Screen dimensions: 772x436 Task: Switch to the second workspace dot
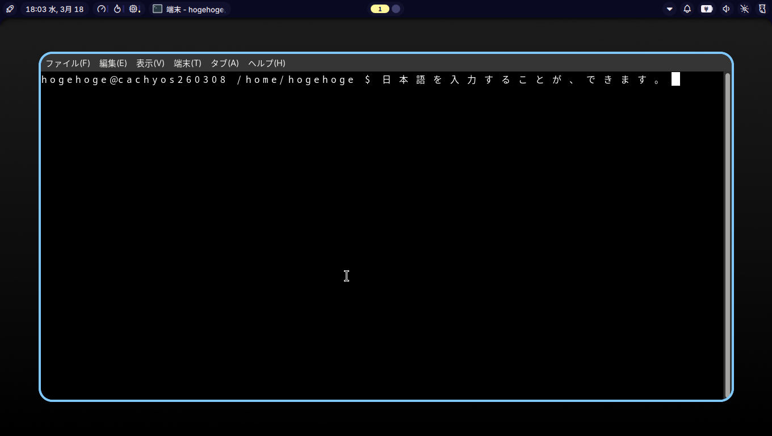pos(396,9)
